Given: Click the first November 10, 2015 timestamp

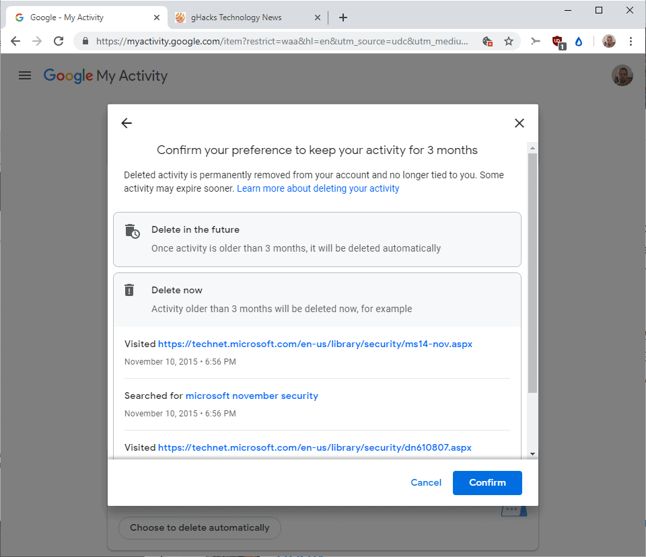Looking at the screenshot, I should (x=180, y=362).
